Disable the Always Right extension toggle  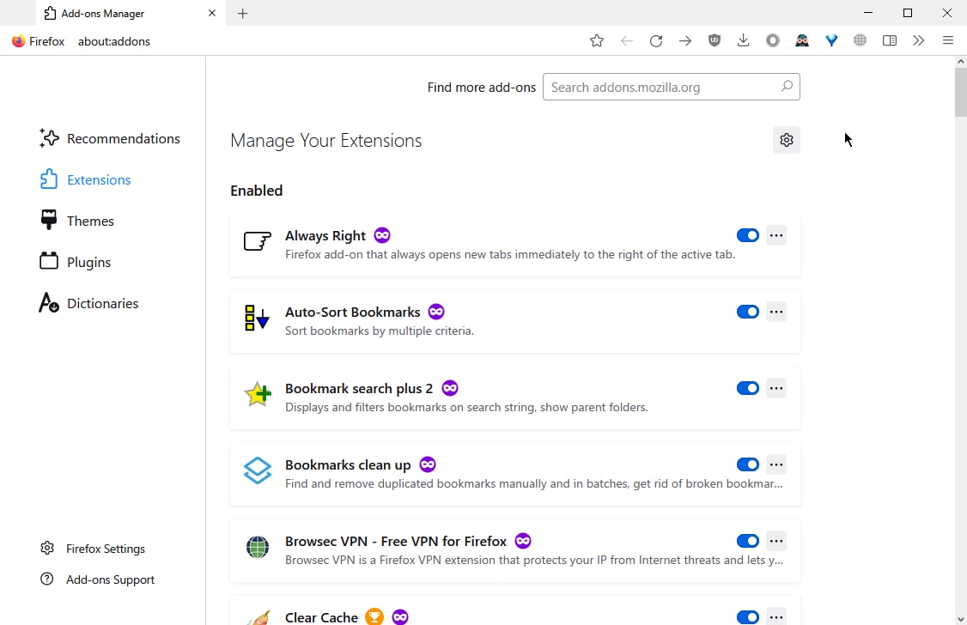tap(747, 235)
